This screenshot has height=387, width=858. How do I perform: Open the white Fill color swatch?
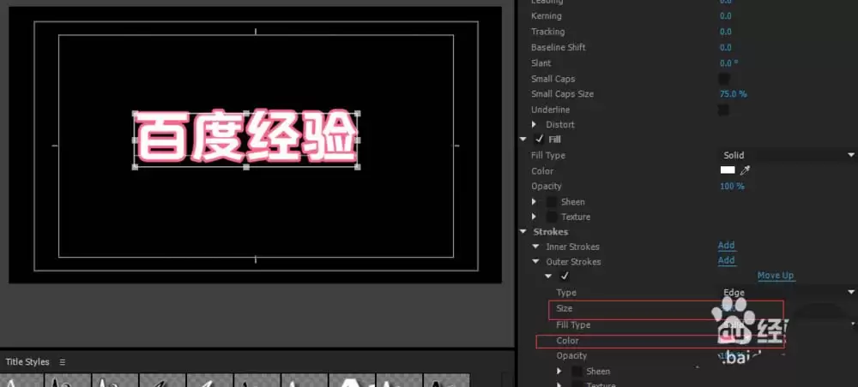point(728,170)
